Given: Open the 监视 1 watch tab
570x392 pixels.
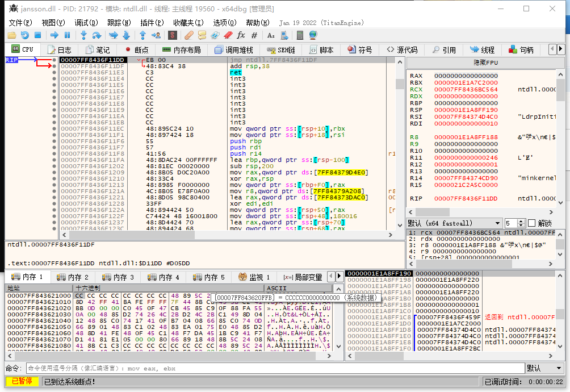Looking at the screenshot, I should pos(254,277).
